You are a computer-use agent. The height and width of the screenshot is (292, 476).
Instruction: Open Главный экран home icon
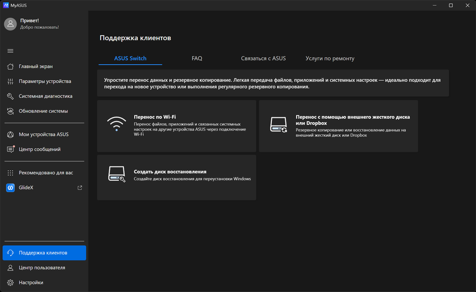[10, 67]
